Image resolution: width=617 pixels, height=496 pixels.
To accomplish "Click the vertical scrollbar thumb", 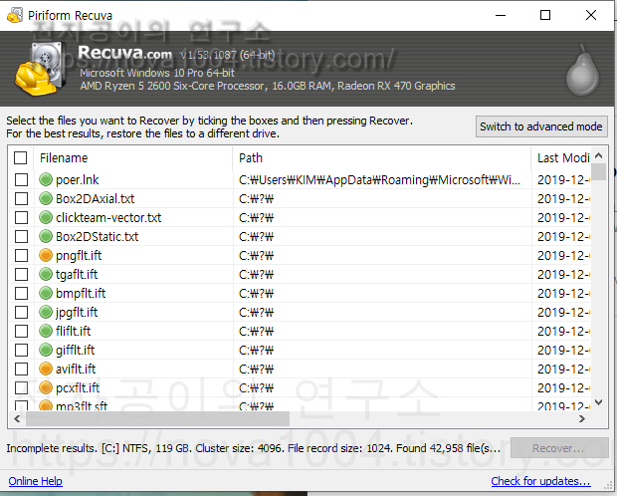I will (x=598, y=171).
